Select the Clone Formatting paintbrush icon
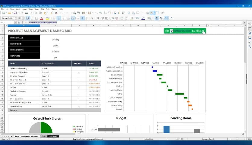The image size is (252, 145). pyautogui.click(x=52, y=13)
